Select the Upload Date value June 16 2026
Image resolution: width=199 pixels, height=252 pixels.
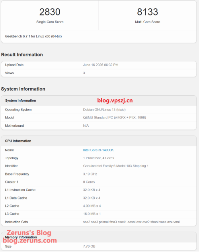[x=101, y=65]
